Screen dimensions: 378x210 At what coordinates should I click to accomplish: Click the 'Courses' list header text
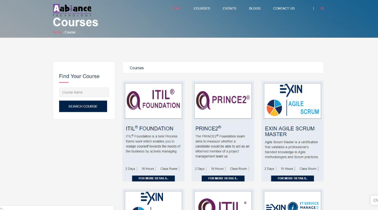(x=136, y=68)
